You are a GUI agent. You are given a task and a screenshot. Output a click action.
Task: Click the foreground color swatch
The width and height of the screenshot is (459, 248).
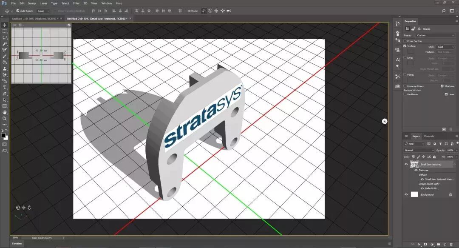coord(3,135)
